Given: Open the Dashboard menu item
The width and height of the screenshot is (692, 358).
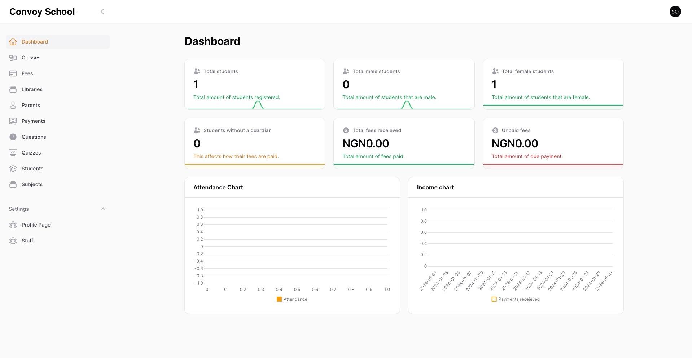Looking at the screenshot, I should click(58, 42).
